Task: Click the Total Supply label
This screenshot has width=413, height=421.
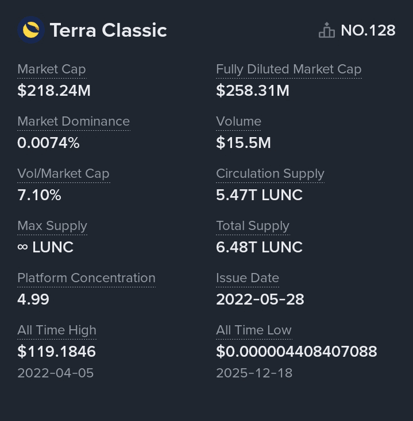Action: click(x=253, y=226)
